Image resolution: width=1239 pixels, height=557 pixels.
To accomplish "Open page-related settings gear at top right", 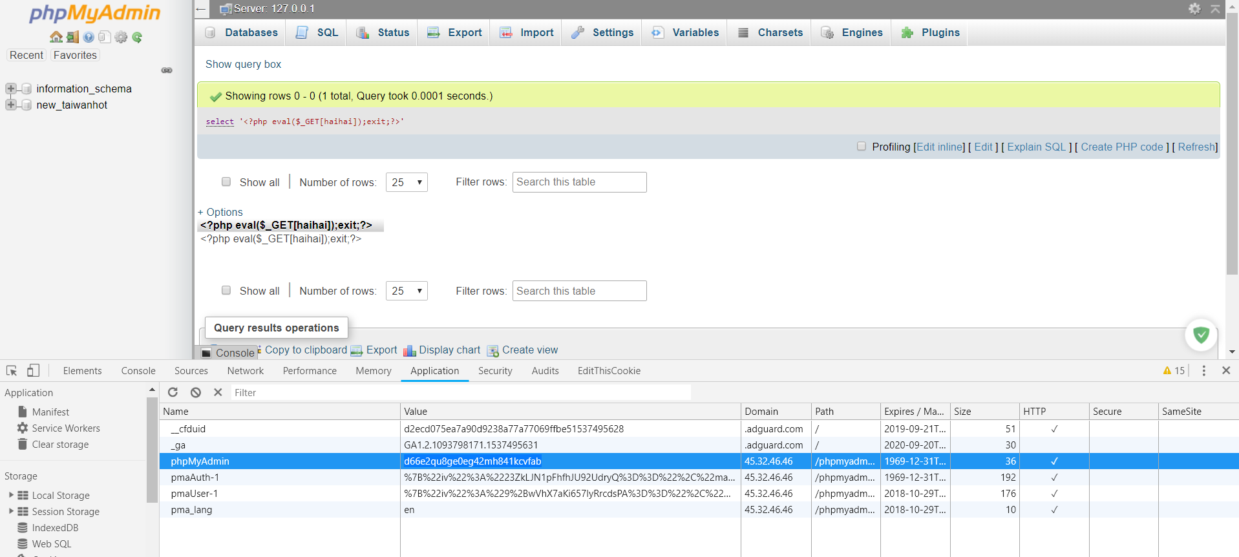I will pos(1194,8).
